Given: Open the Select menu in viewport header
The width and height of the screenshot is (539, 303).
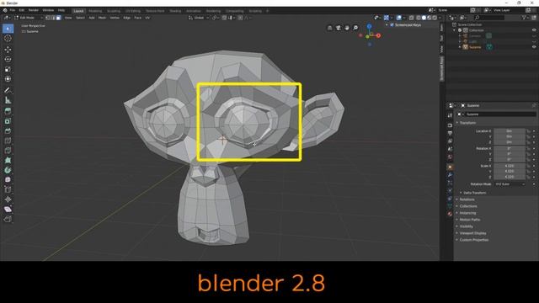Looking at the screenshot, I should pyautogui.click(x=80, y=18).
